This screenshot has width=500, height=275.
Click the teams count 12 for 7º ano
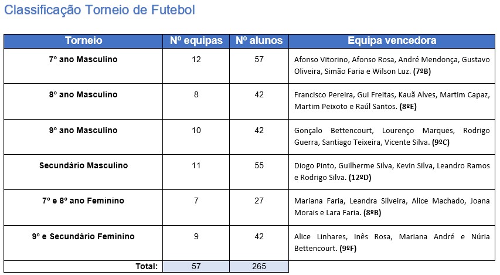click(196, 59)
